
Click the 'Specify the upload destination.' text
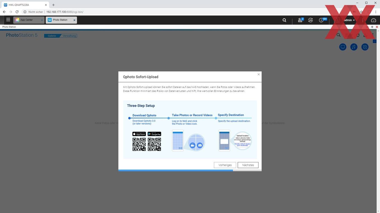pyautogui.click(x=234, y=121)
